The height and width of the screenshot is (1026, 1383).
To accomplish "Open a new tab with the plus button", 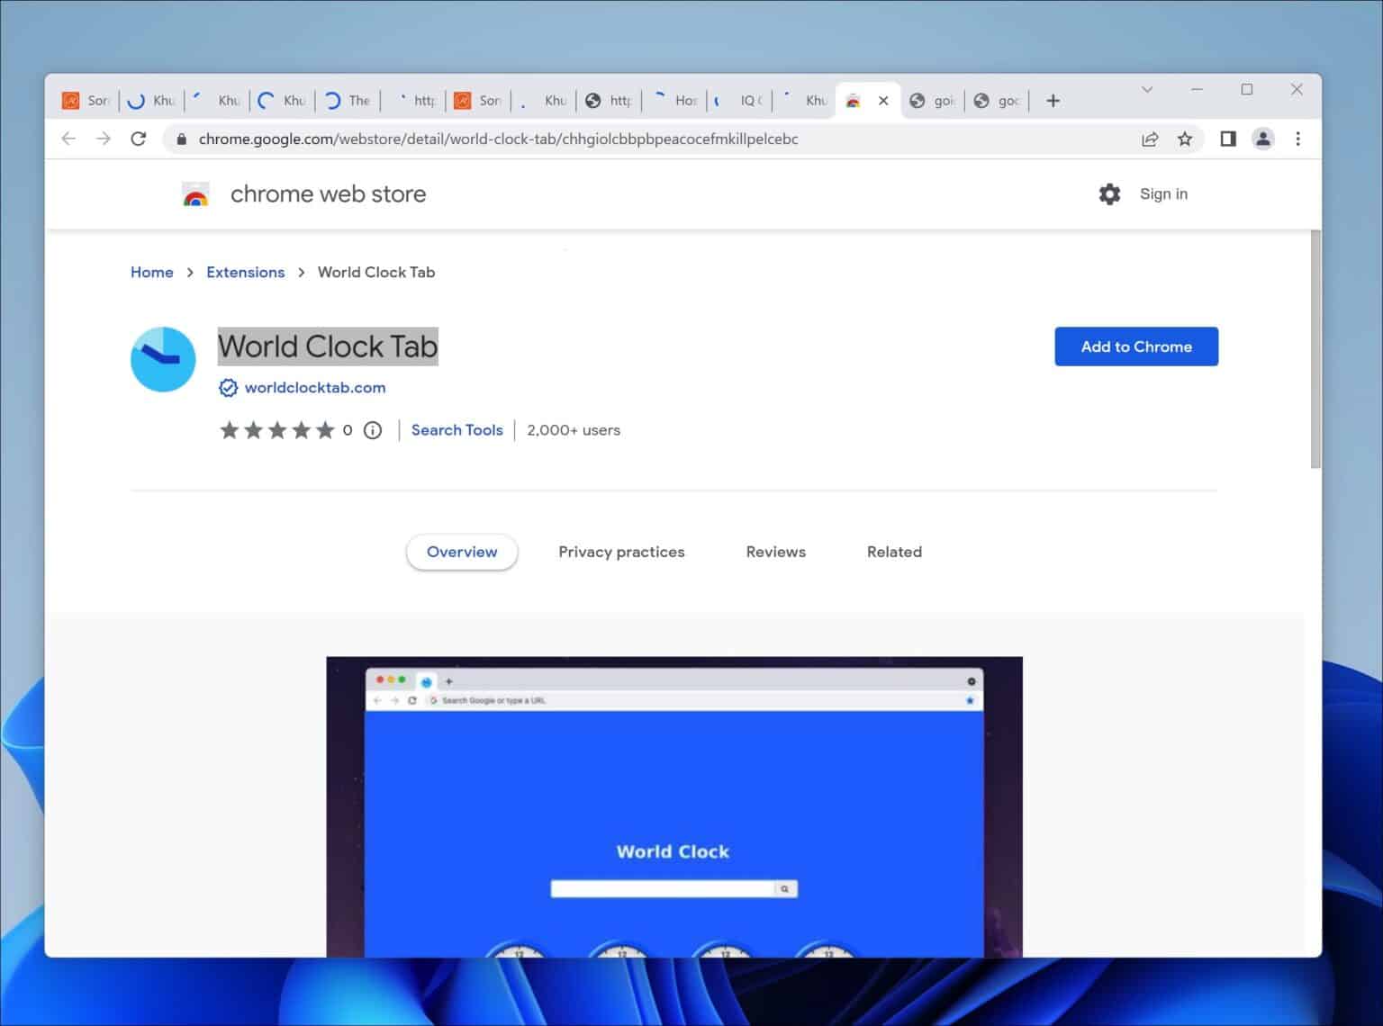I will point(1053,100).
